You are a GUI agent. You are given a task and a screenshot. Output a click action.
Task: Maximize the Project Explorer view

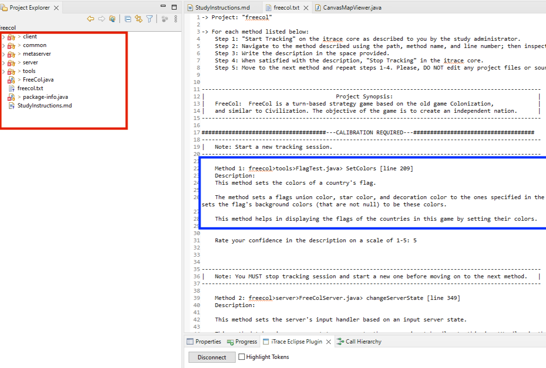(174, 7)
